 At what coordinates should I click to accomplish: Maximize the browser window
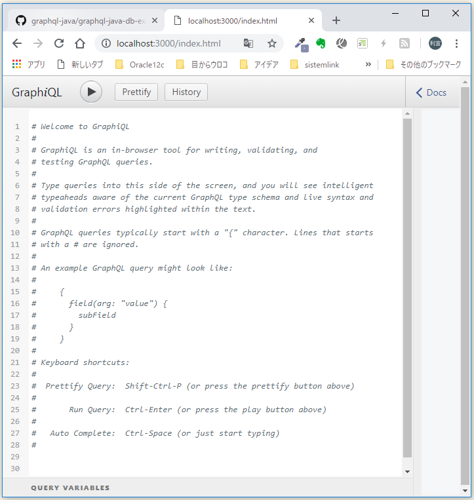425,13
